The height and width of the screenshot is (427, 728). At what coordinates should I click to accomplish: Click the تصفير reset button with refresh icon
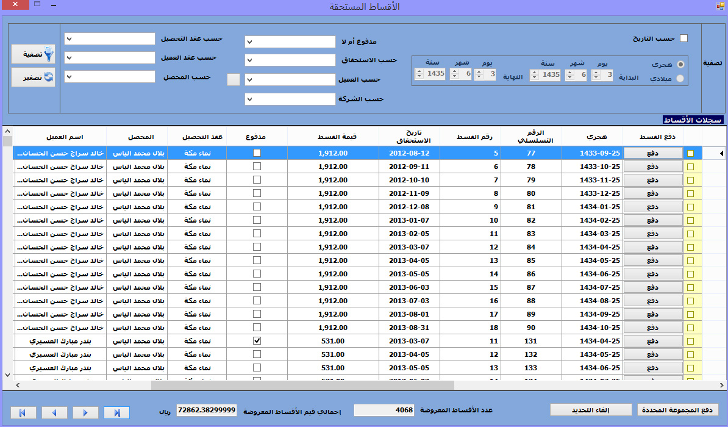[x=33, y=77]
